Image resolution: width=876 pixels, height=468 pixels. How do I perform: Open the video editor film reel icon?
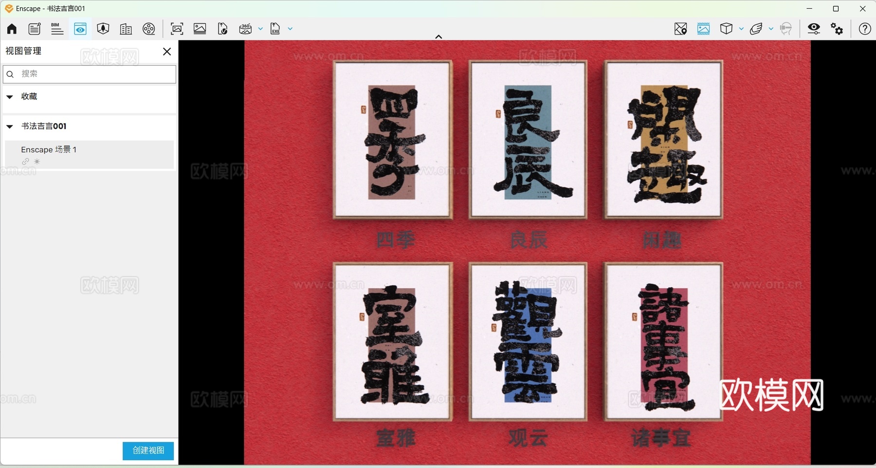click(149, 29)
